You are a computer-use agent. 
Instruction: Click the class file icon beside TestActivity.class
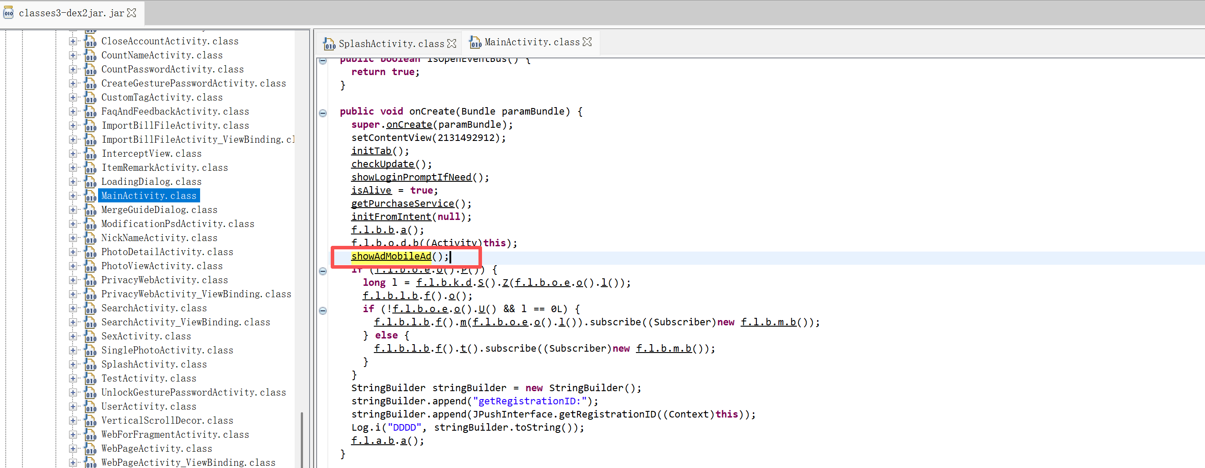tap(90, 379)
